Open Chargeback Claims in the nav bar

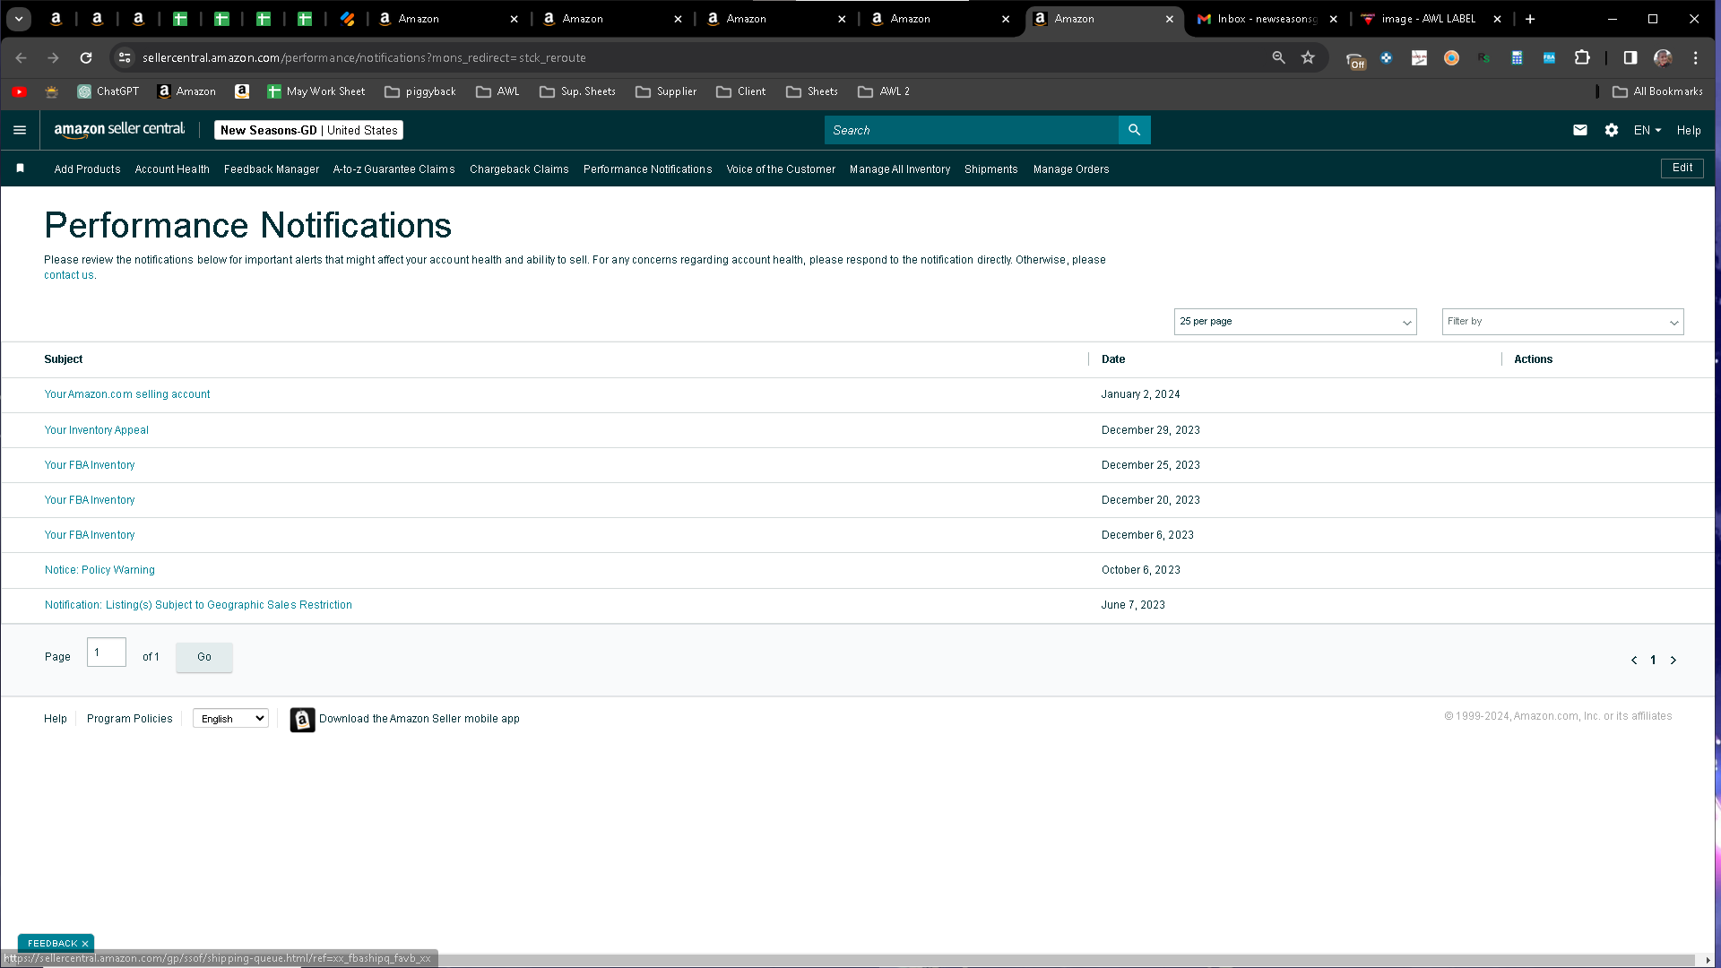pyautogui.click(x=519, y=169)
